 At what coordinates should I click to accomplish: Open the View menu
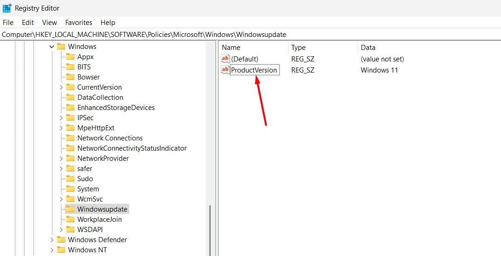[x=50, y=23]
